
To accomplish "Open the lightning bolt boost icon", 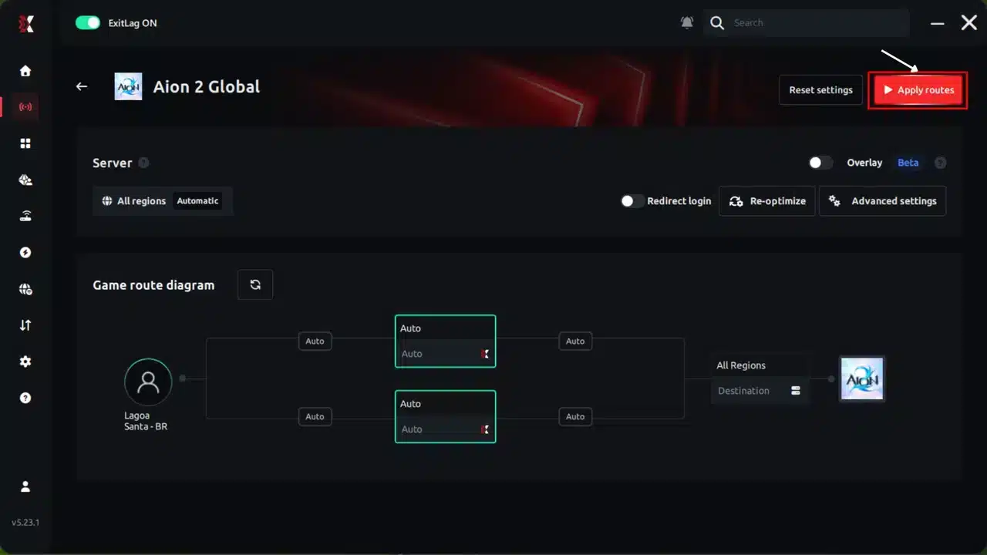I will click(25, 253).
